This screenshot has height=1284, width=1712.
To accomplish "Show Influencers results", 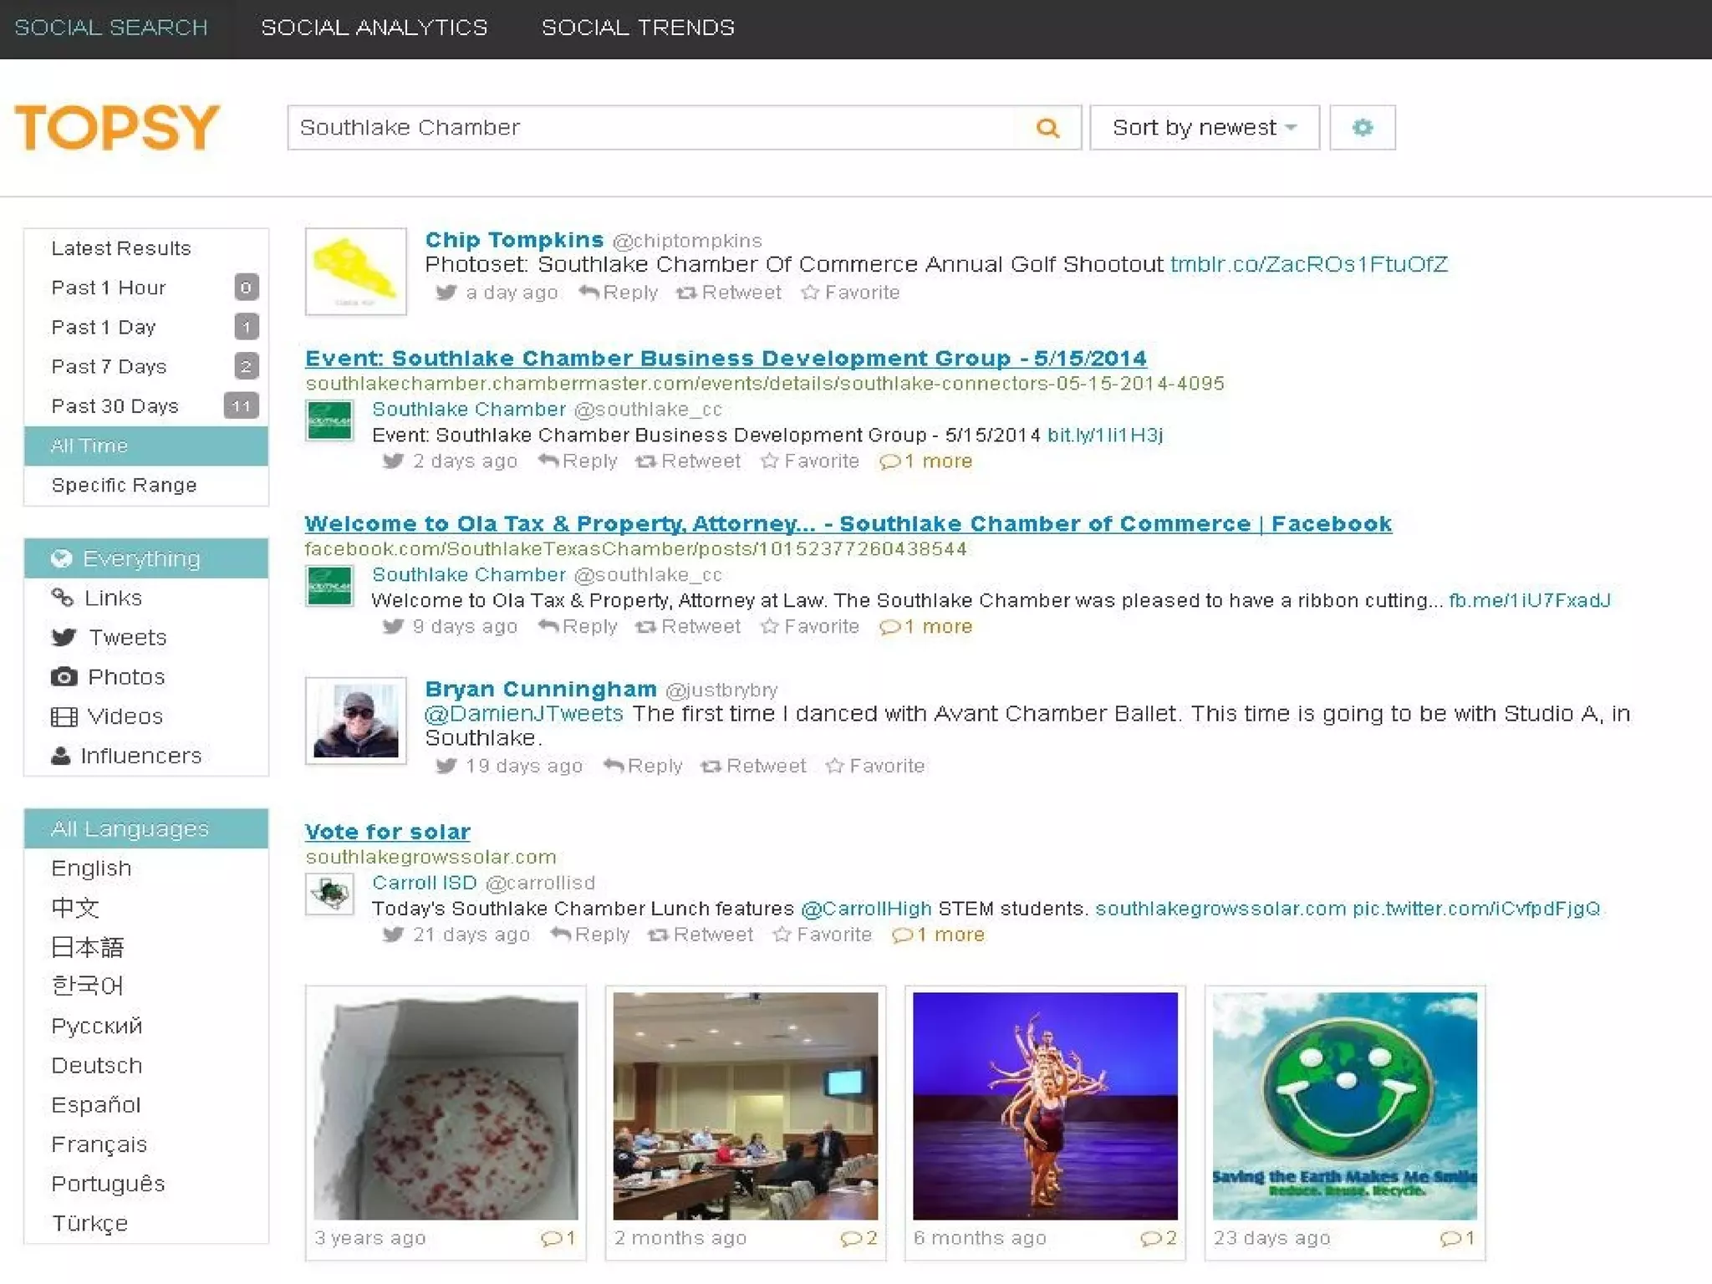I will click(x=140, y=756).
